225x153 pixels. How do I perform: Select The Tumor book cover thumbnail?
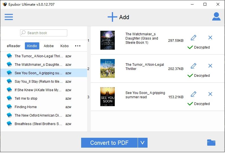coord(107,69)
